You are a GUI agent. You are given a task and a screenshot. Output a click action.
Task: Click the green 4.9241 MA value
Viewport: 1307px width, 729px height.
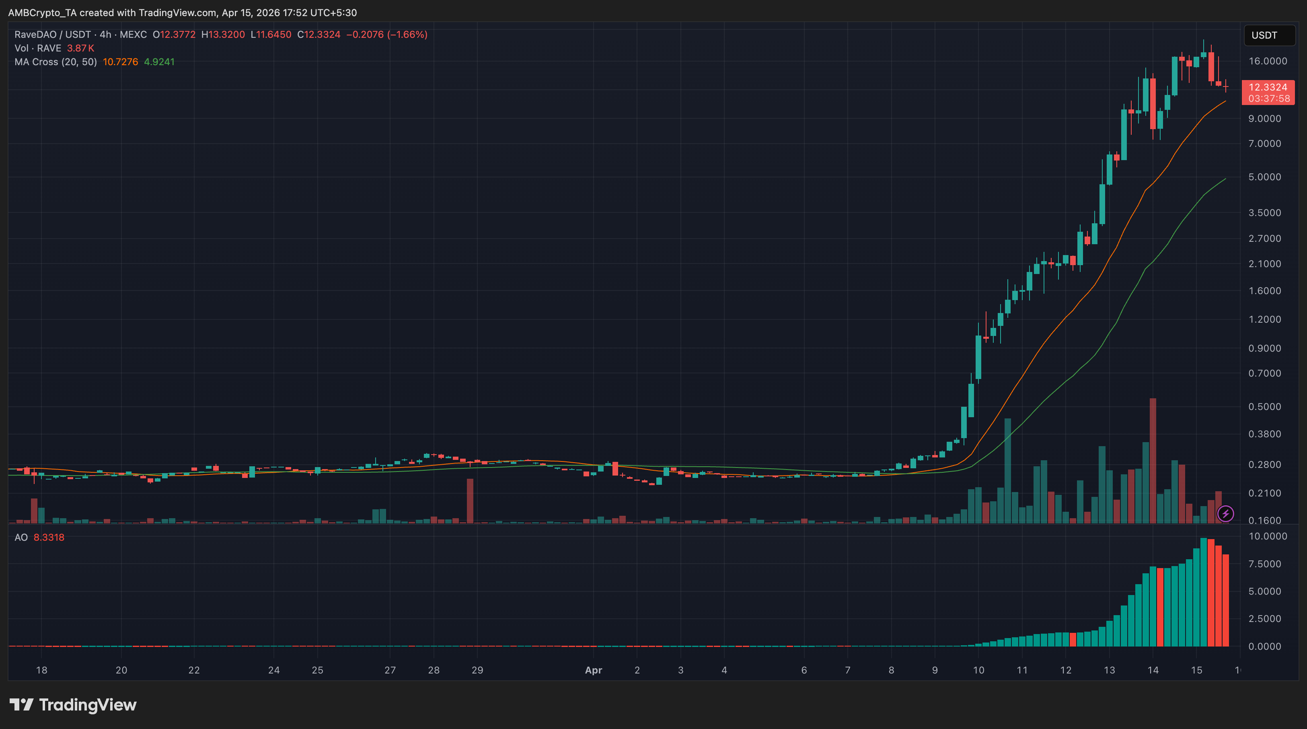(x=159, y=62)
